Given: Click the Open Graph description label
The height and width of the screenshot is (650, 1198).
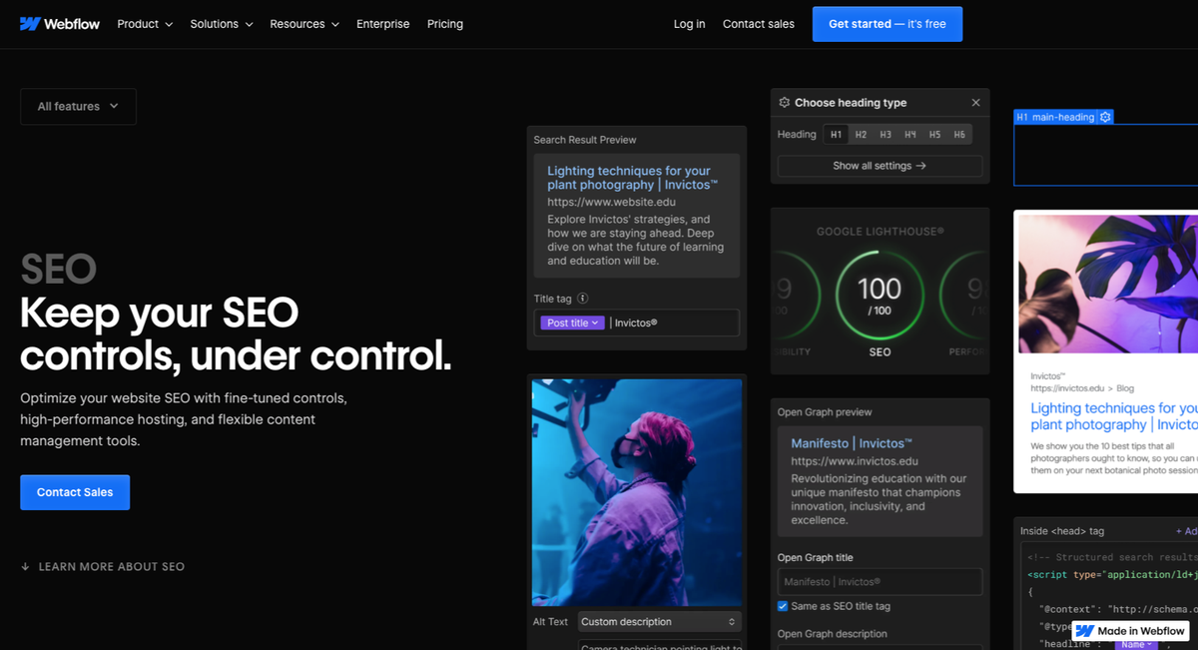Looking at the screenshot, I should point(833,634).
